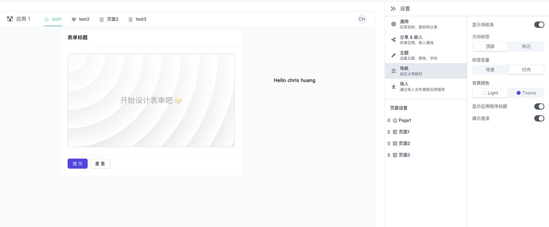Click the Hello chris huang text
Screen dimensions: 549x227
point(295,80)
